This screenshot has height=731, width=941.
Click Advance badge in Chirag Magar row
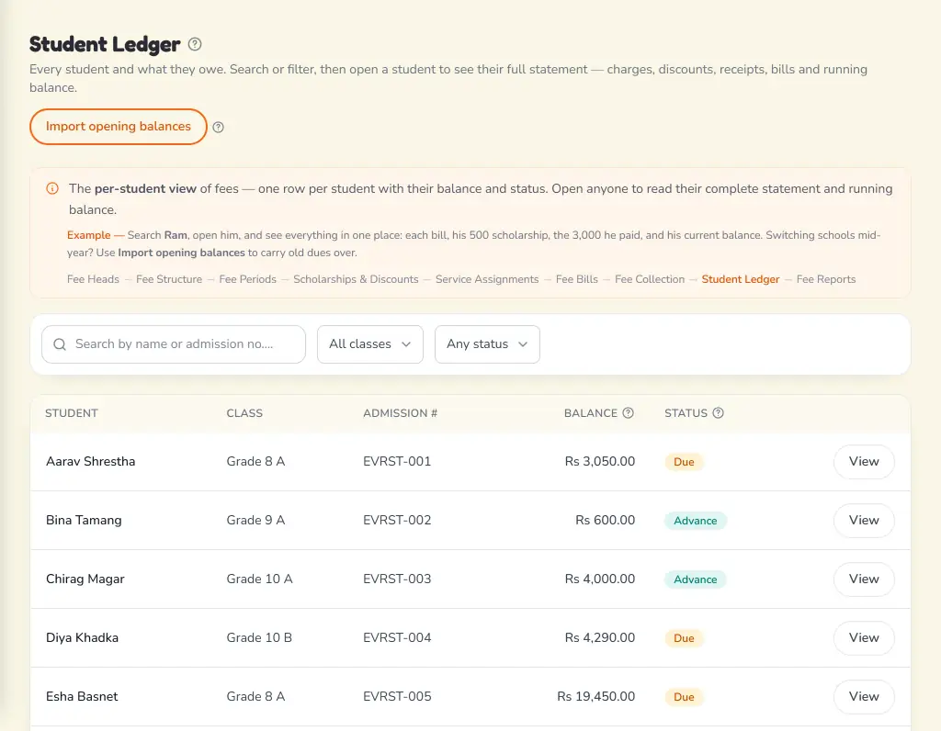(695, 579)
